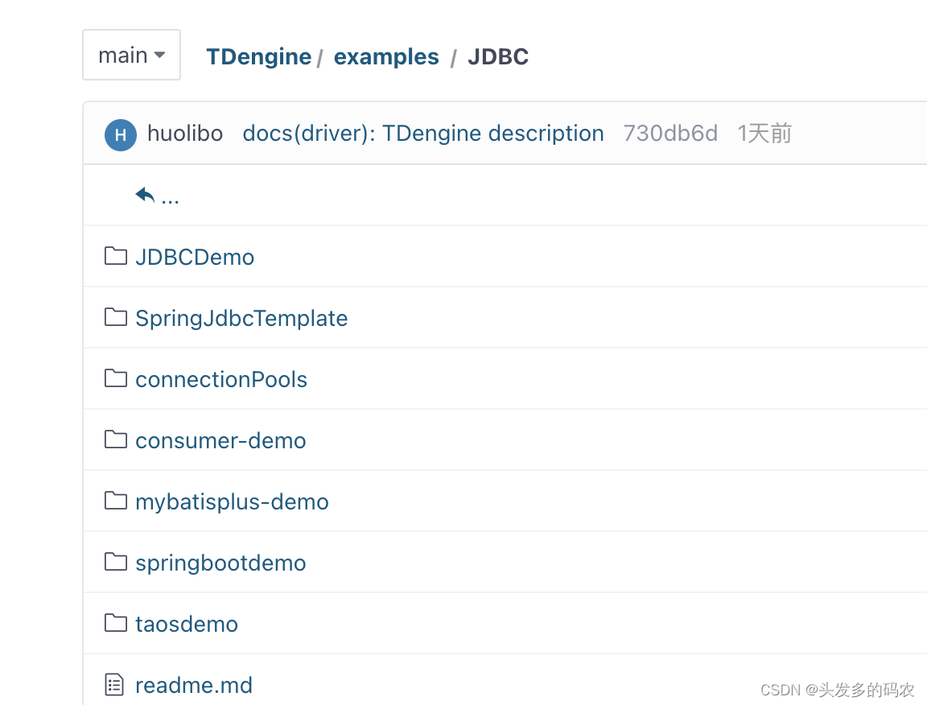The width and height of the screenshot is (927, 705).
Task: Navigate to the examples breadcrumb
Action: tap(386, 56)
